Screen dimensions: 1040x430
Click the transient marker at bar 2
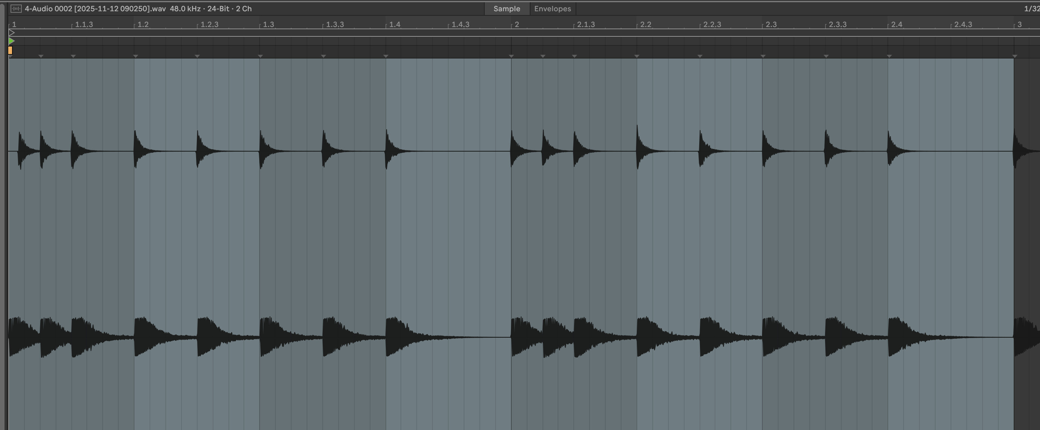coord(511,56)
